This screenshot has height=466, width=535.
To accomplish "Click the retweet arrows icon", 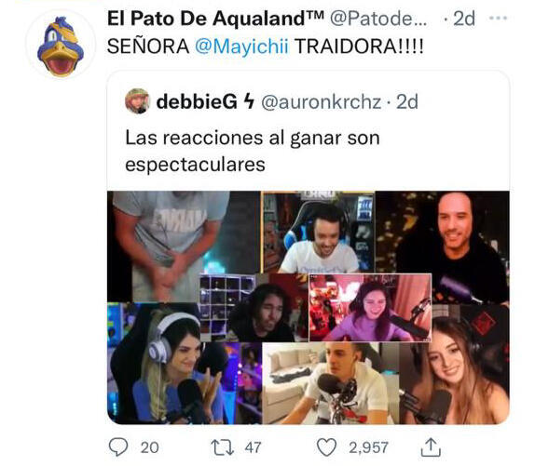I will [222, 447].
